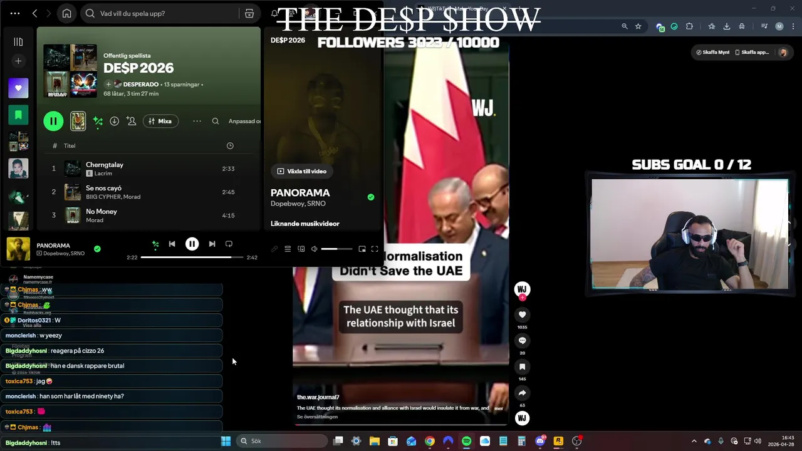Click the taskbar Sök search box
Screen dimensions: 802x451
[282, 441]
